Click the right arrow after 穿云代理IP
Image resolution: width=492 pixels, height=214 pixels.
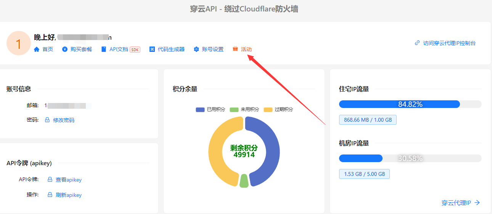coord(477,203)
